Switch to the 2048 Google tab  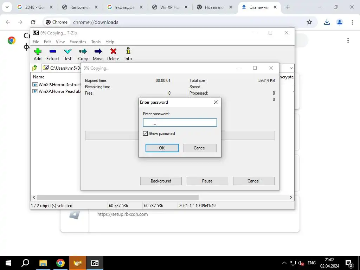[34, 7]
